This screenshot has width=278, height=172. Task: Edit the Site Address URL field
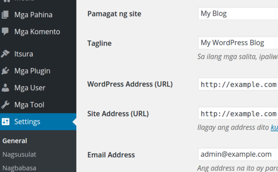[x=238, y=113]
